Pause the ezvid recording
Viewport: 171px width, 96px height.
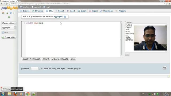[13, 89]
